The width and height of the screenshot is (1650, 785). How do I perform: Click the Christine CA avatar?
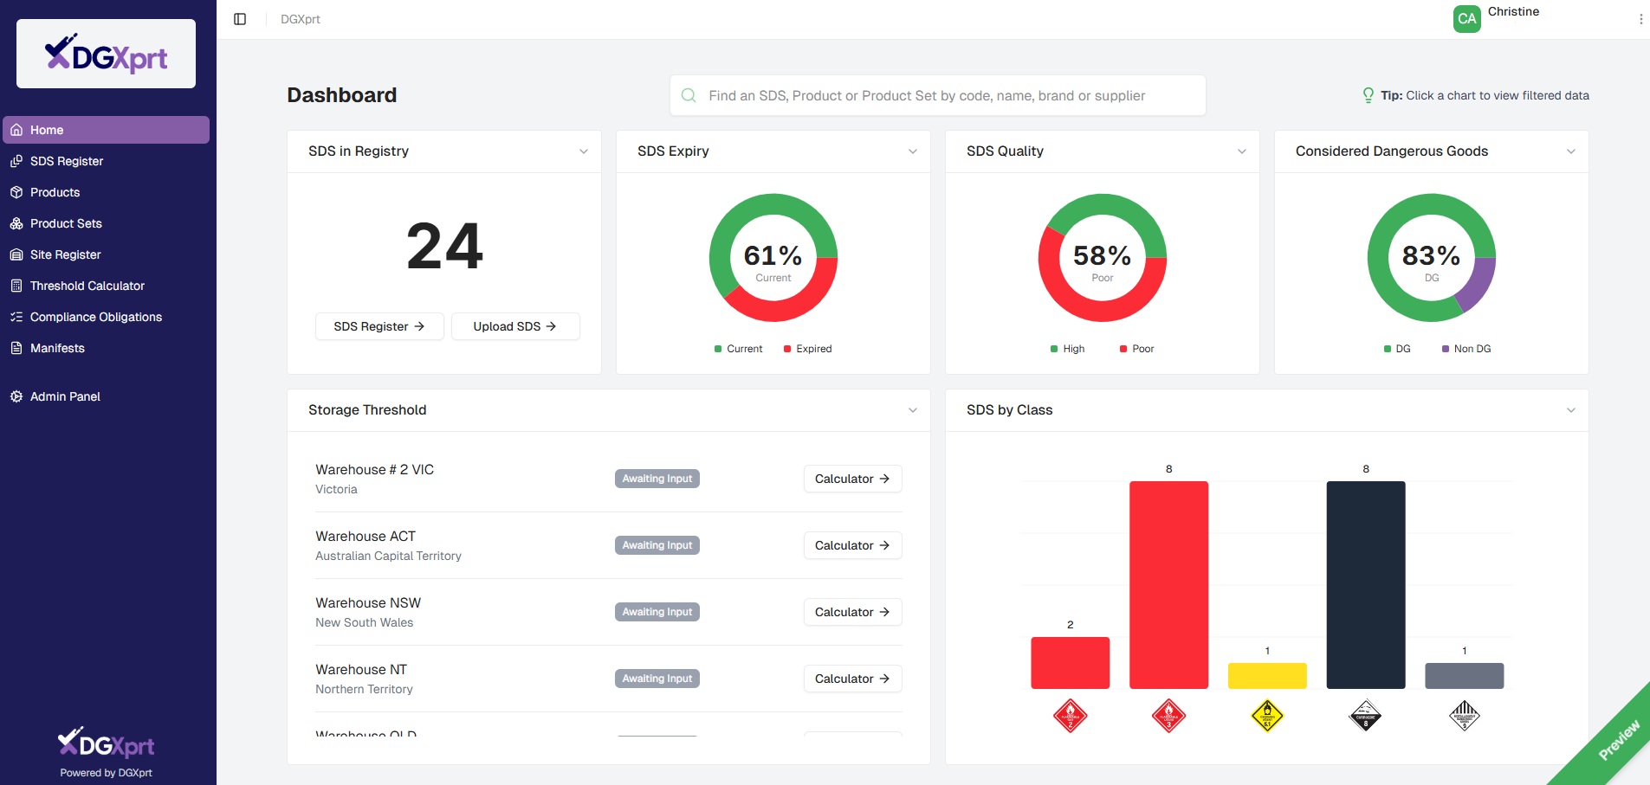(1466, 18)
